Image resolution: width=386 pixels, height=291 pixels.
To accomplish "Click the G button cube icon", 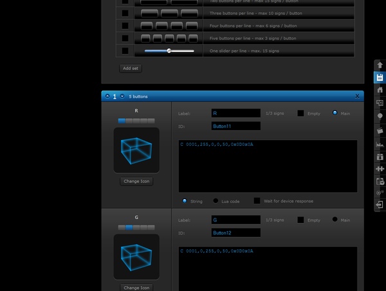I will (136, 257).
